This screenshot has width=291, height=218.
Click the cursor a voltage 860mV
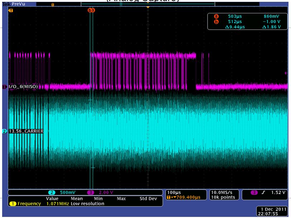(271, 16)
